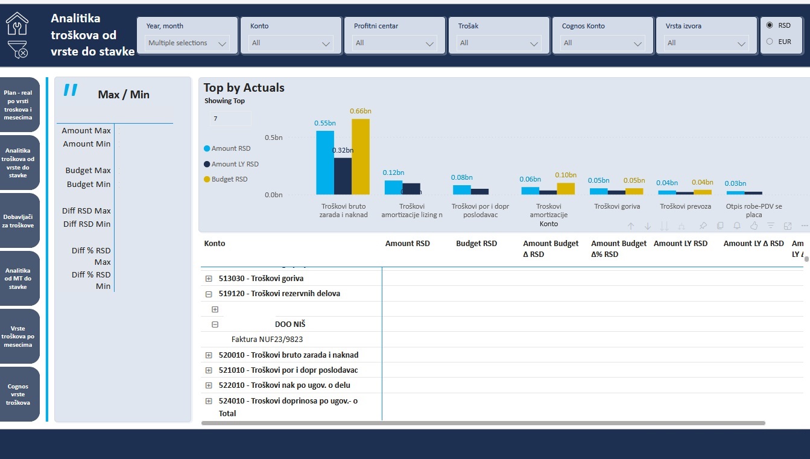This screenshot has height=459, width=810.
Task: Click the blue quote marks icon
Action: point(71,90)
